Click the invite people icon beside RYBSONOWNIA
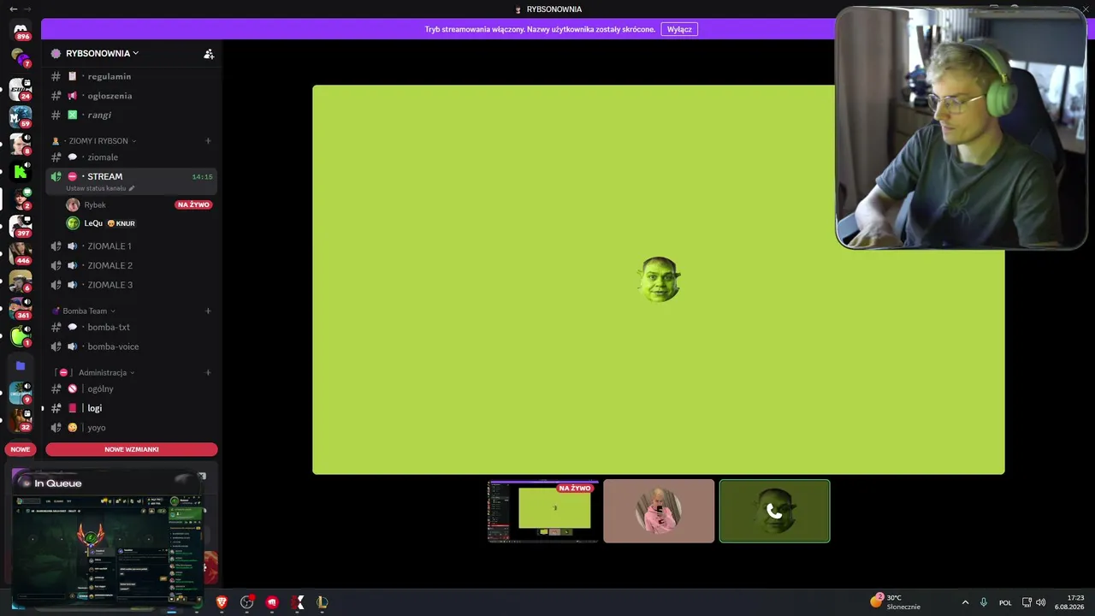This screenshot has height=616, width=1095. 209,53
